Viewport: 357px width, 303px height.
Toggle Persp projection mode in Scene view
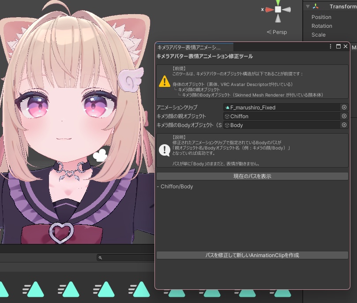tap(277, 32)
